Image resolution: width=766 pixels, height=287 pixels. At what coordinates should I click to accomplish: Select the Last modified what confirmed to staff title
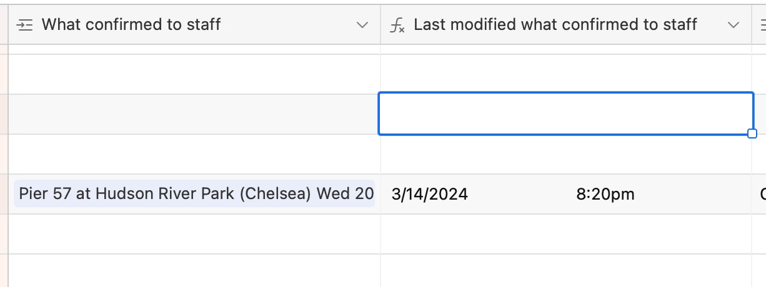pos(555,25)
